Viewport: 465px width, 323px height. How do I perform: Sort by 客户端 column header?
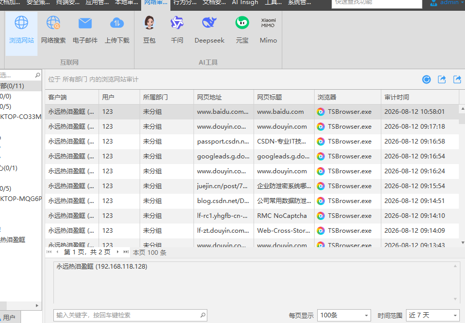(x=72, y=97)
